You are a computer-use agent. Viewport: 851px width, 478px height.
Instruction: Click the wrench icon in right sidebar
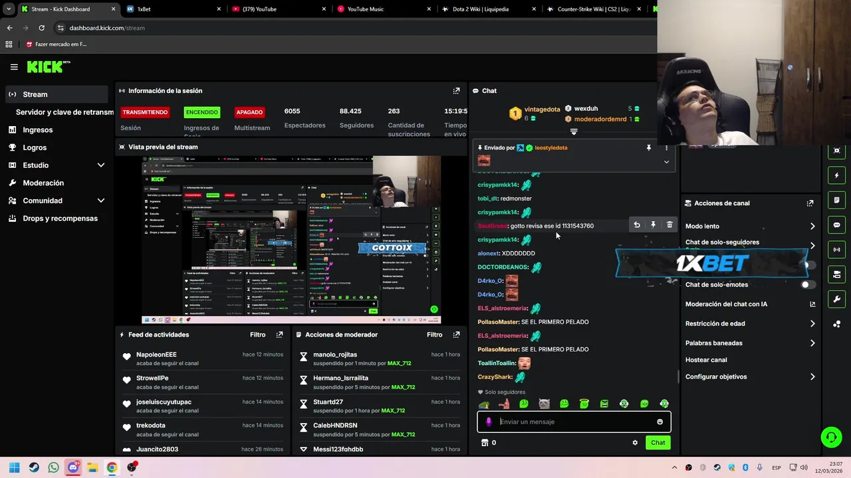[x=836, y=299]
